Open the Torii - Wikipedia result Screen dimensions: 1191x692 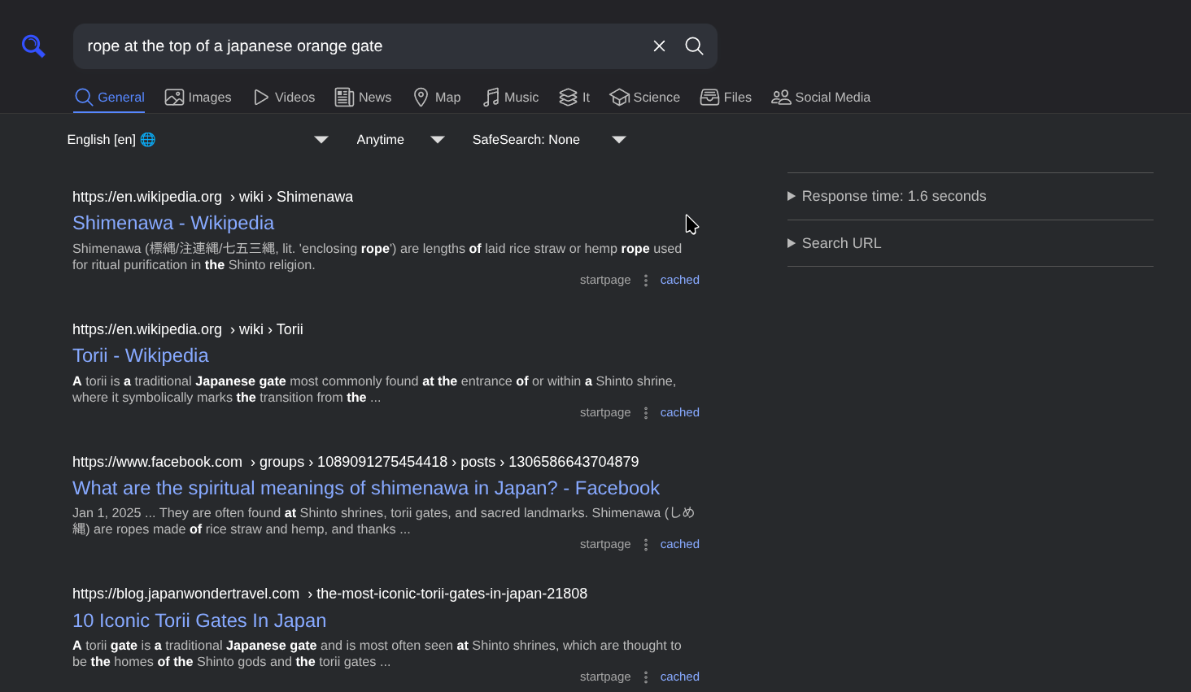(x=140, y=355)
